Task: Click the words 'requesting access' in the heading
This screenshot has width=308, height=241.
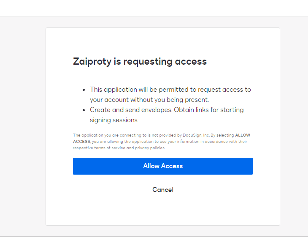Action: point(165,62)
